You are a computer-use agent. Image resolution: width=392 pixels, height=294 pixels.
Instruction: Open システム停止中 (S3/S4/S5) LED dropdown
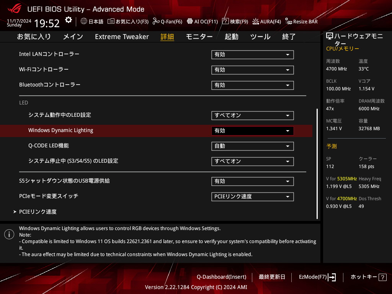253,162
